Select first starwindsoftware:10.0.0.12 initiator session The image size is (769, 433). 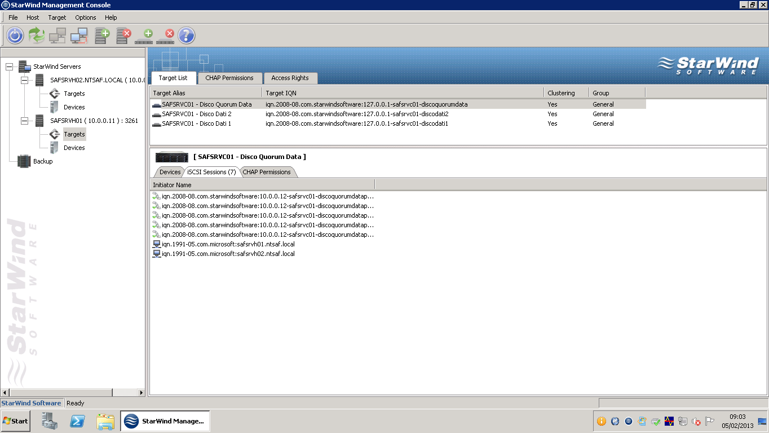[x=263, y=196]
